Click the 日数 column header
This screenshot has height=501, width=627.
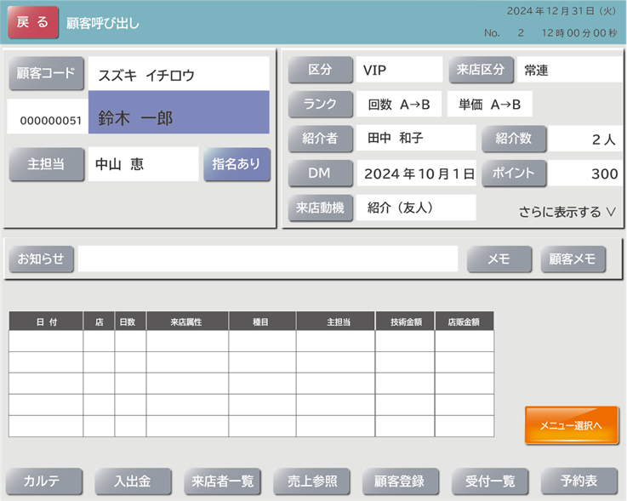[130, 322]
